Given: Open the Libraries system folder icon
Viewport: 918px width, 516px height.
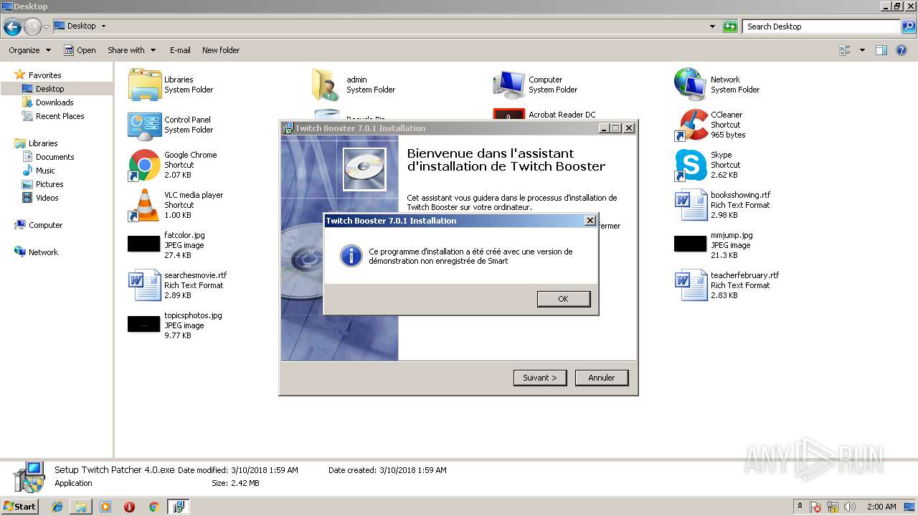Looking at the screenshot, I should point(145,85).
